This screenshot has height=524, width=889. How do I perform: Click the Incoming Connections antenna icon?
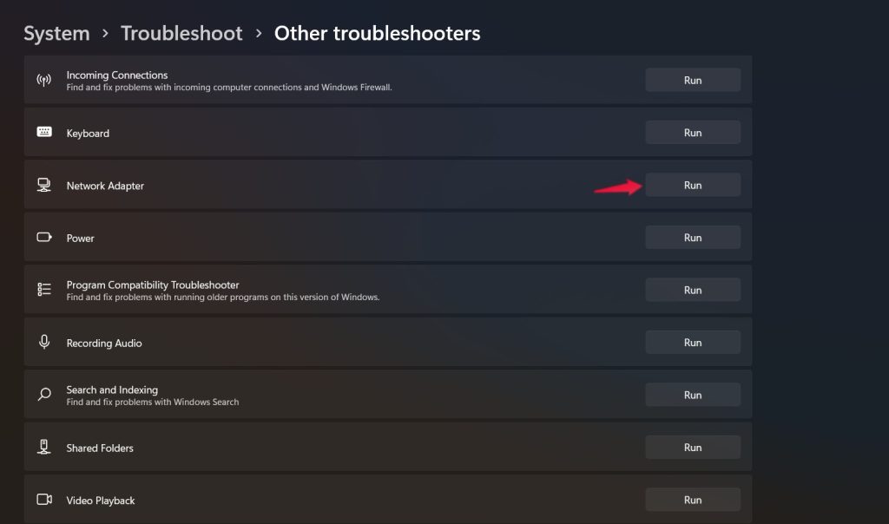pyautogui.click(x=44, y=81)
